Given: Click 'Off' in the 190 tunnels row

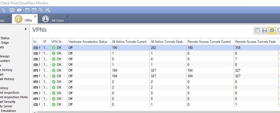Looking at the screenshot, I should coord(71,48).
